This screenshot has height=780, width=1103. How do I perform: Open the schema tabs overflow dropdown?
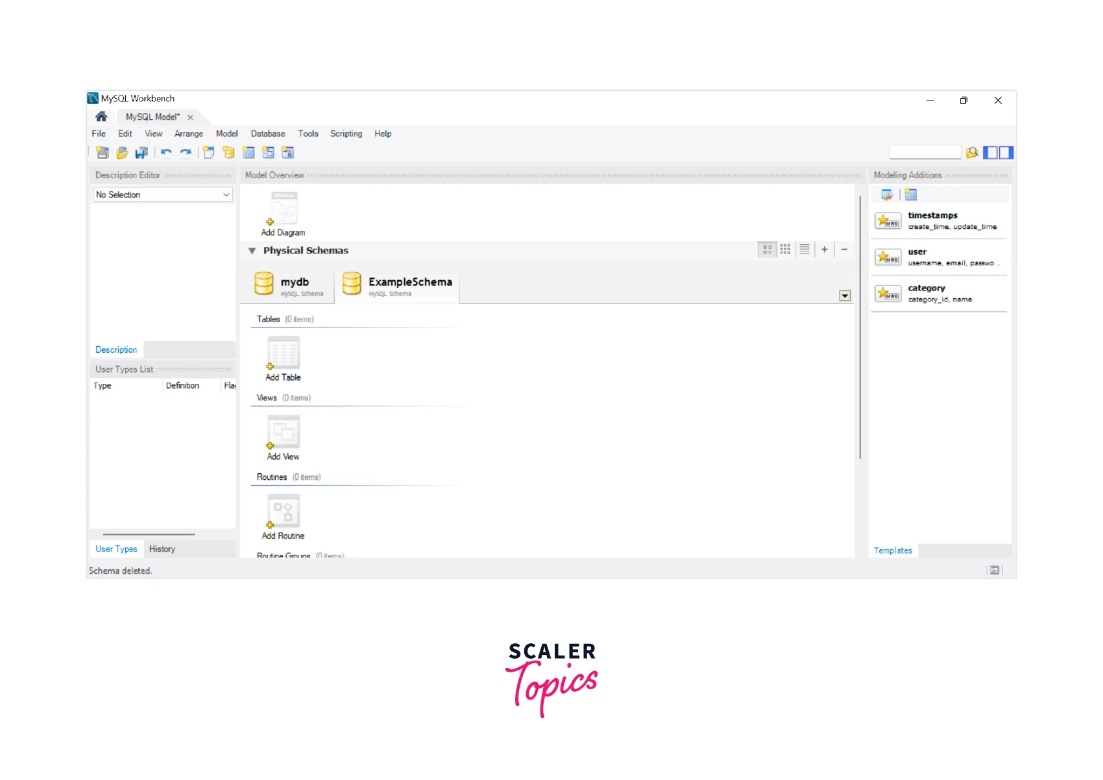[845, 296]
